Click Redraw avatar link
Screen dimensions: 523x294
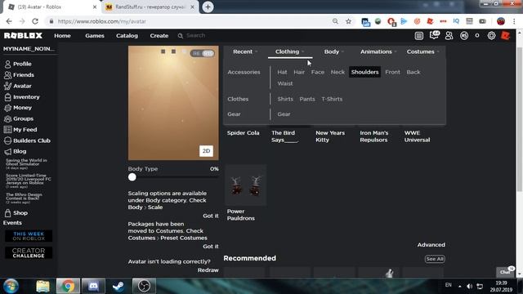click(x=208, y=270)
